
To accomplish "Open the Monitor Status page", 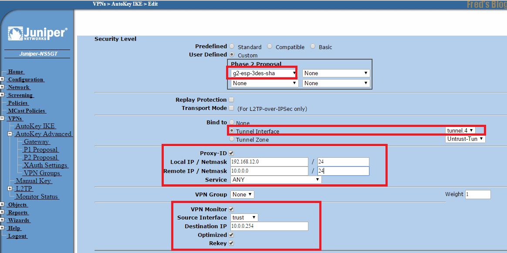I will 37,196.
